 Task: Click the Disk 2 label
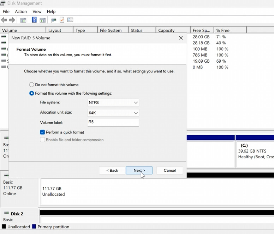coord(17,214)
